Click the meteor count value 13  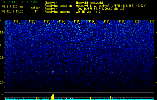pos(36,11)
